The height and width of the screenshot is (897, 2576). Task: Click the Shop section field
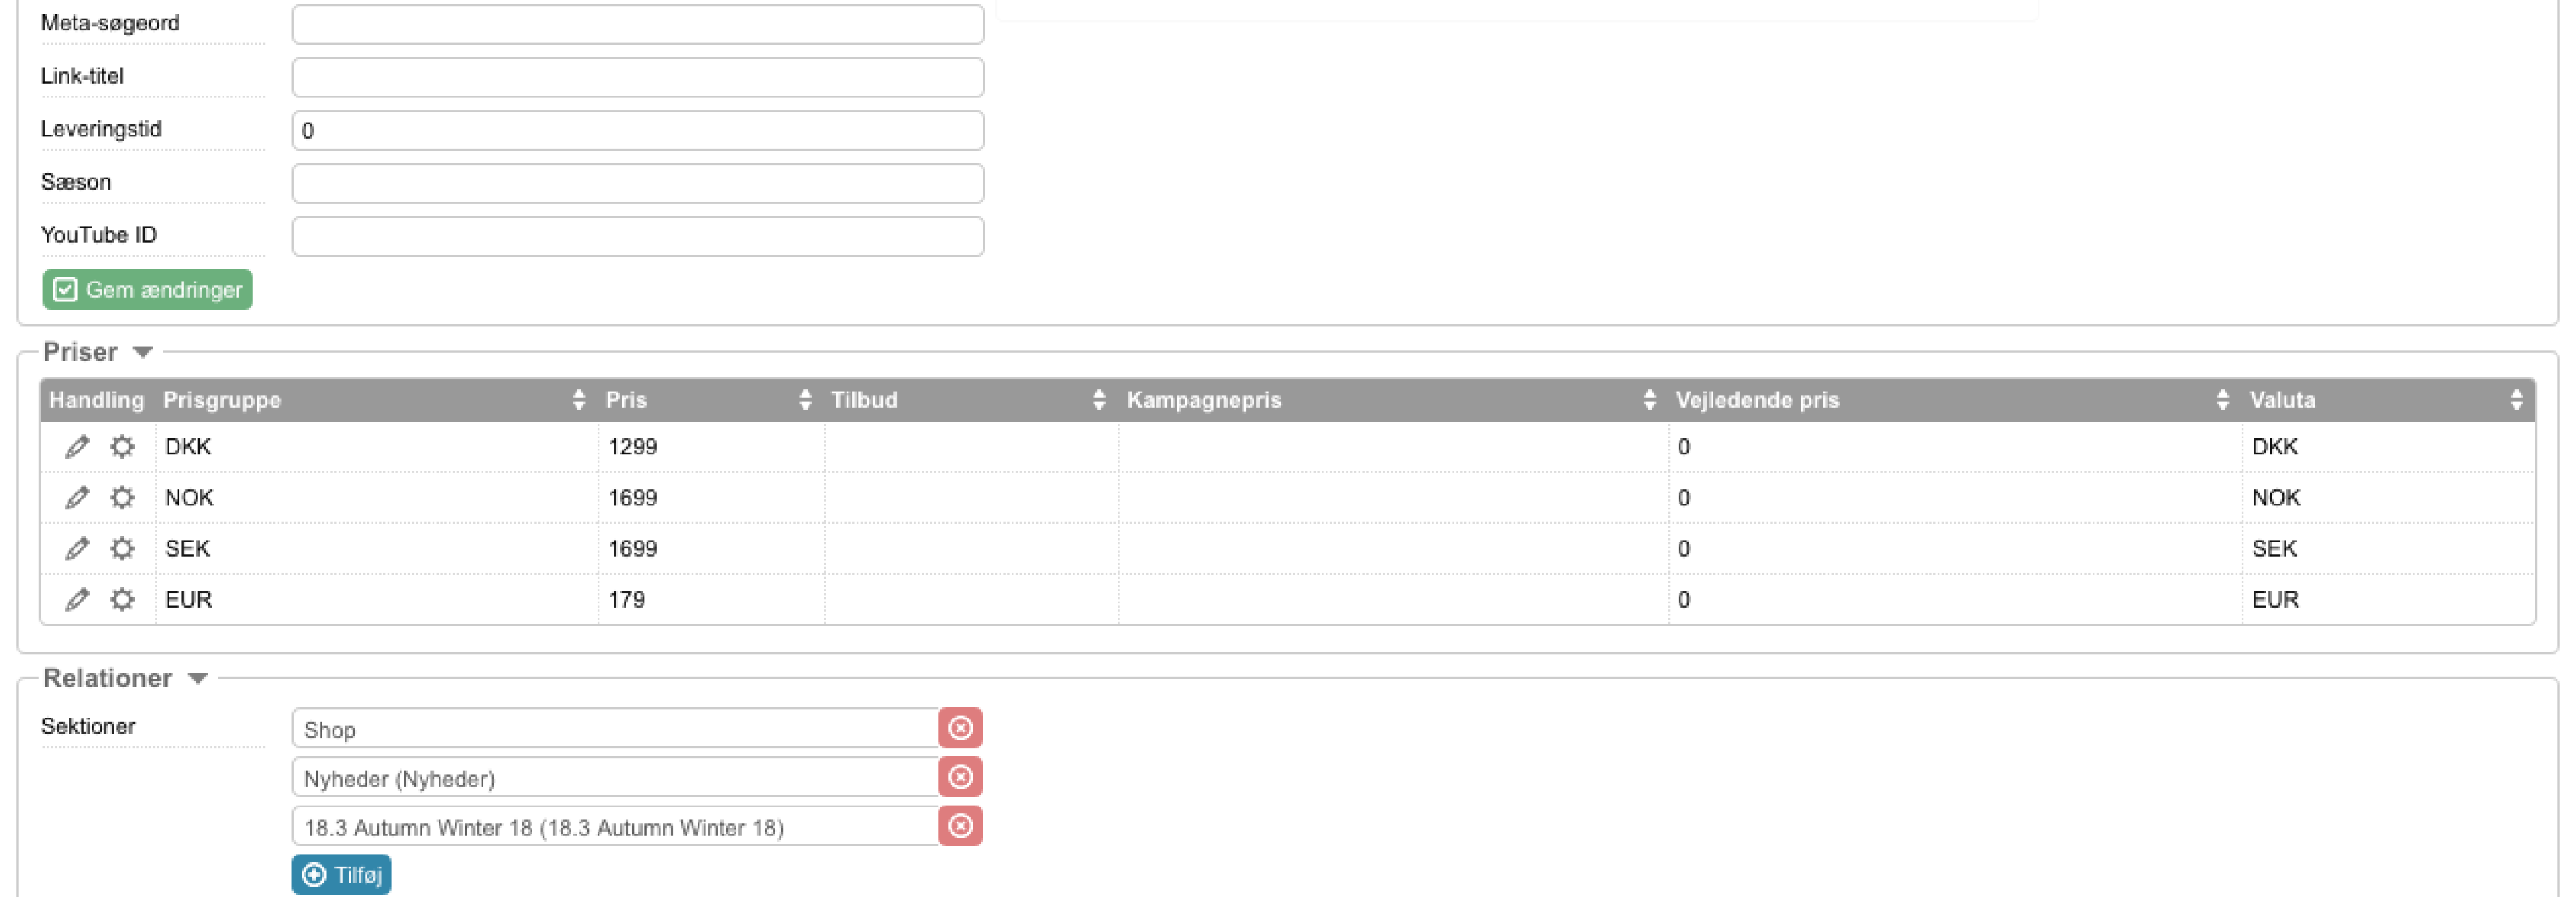(x=615, y=728)
